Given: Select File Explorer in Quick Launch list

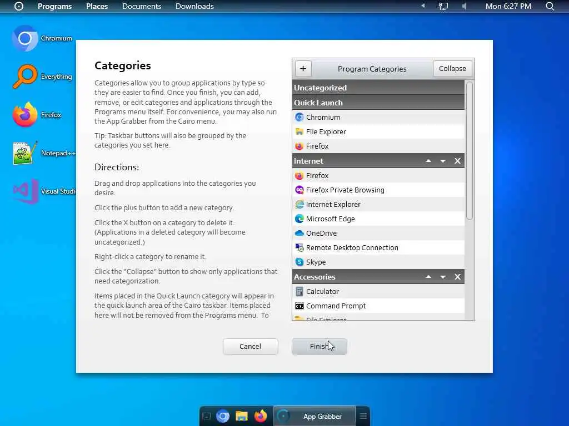Looking at the screenshot, I should (378, 132).
